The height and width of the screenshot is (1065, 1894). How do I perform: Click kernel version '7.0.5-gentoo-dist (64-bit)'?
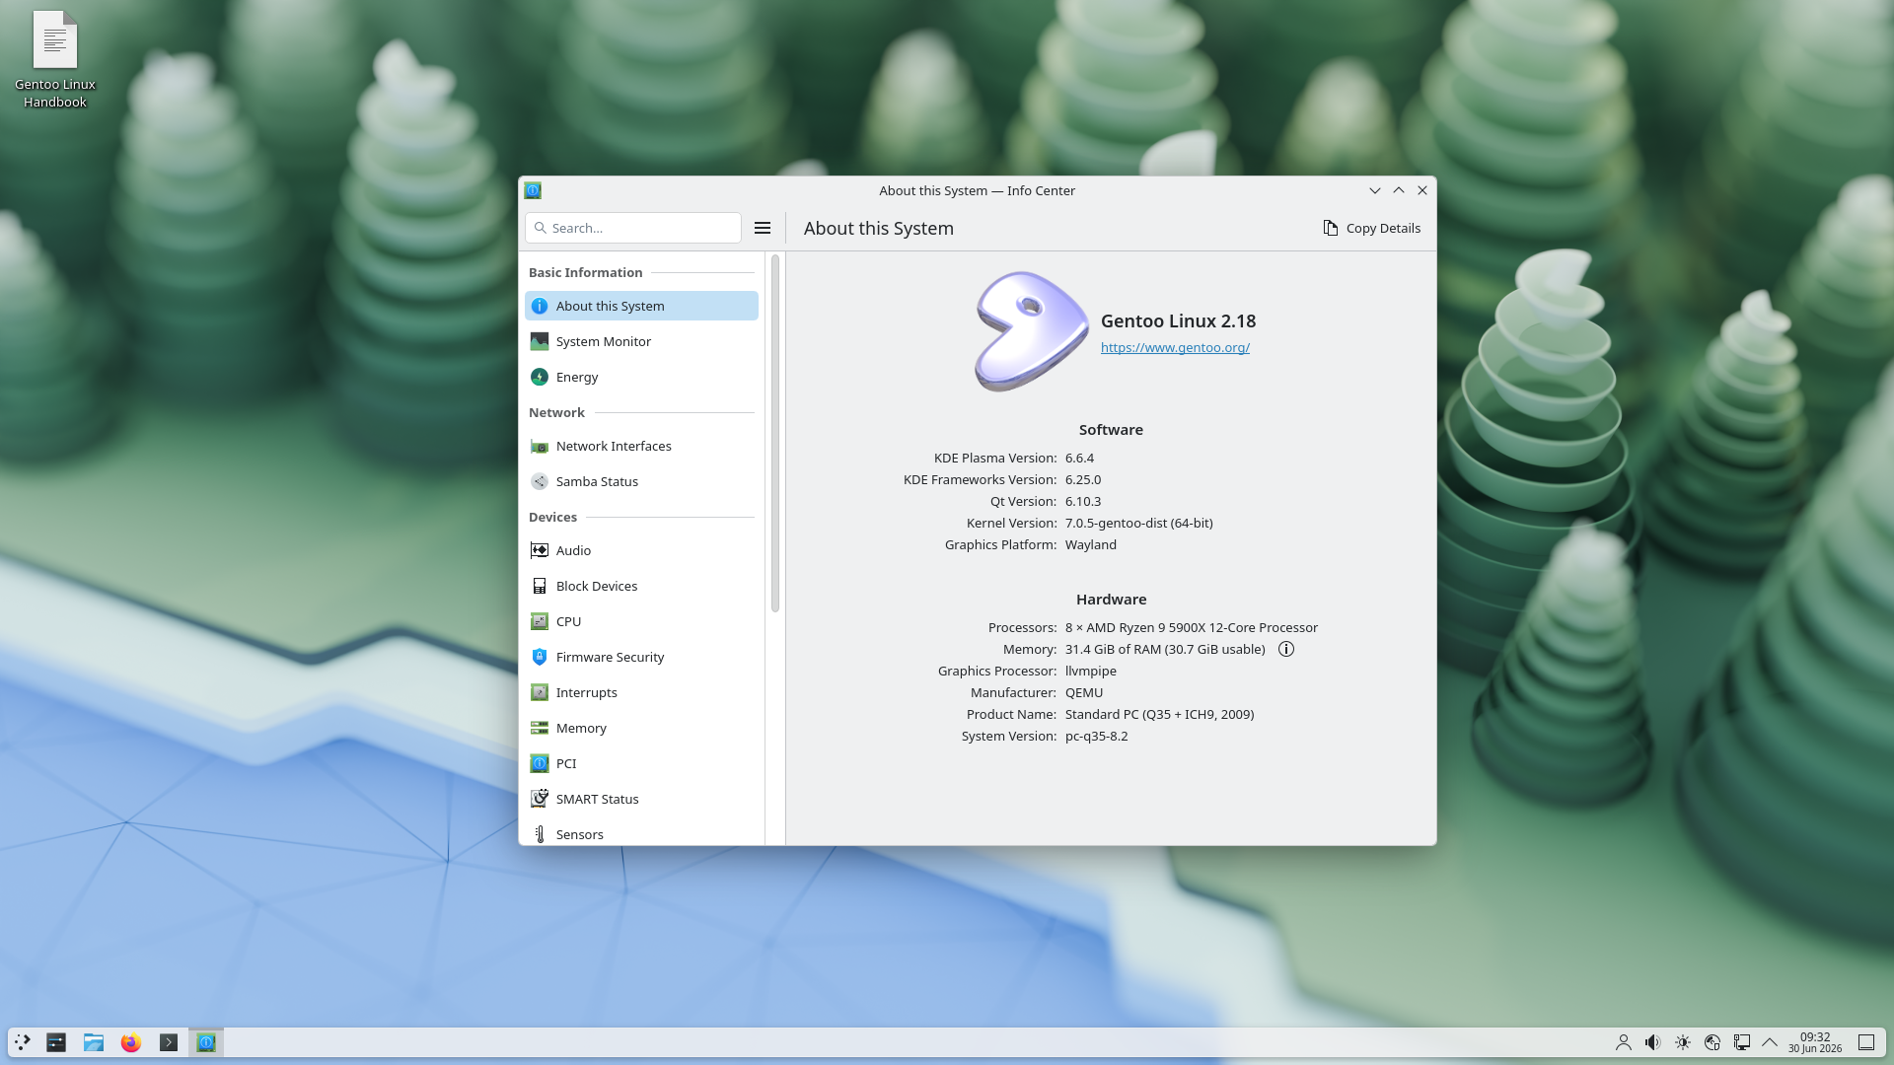[x=1139, y=523]
